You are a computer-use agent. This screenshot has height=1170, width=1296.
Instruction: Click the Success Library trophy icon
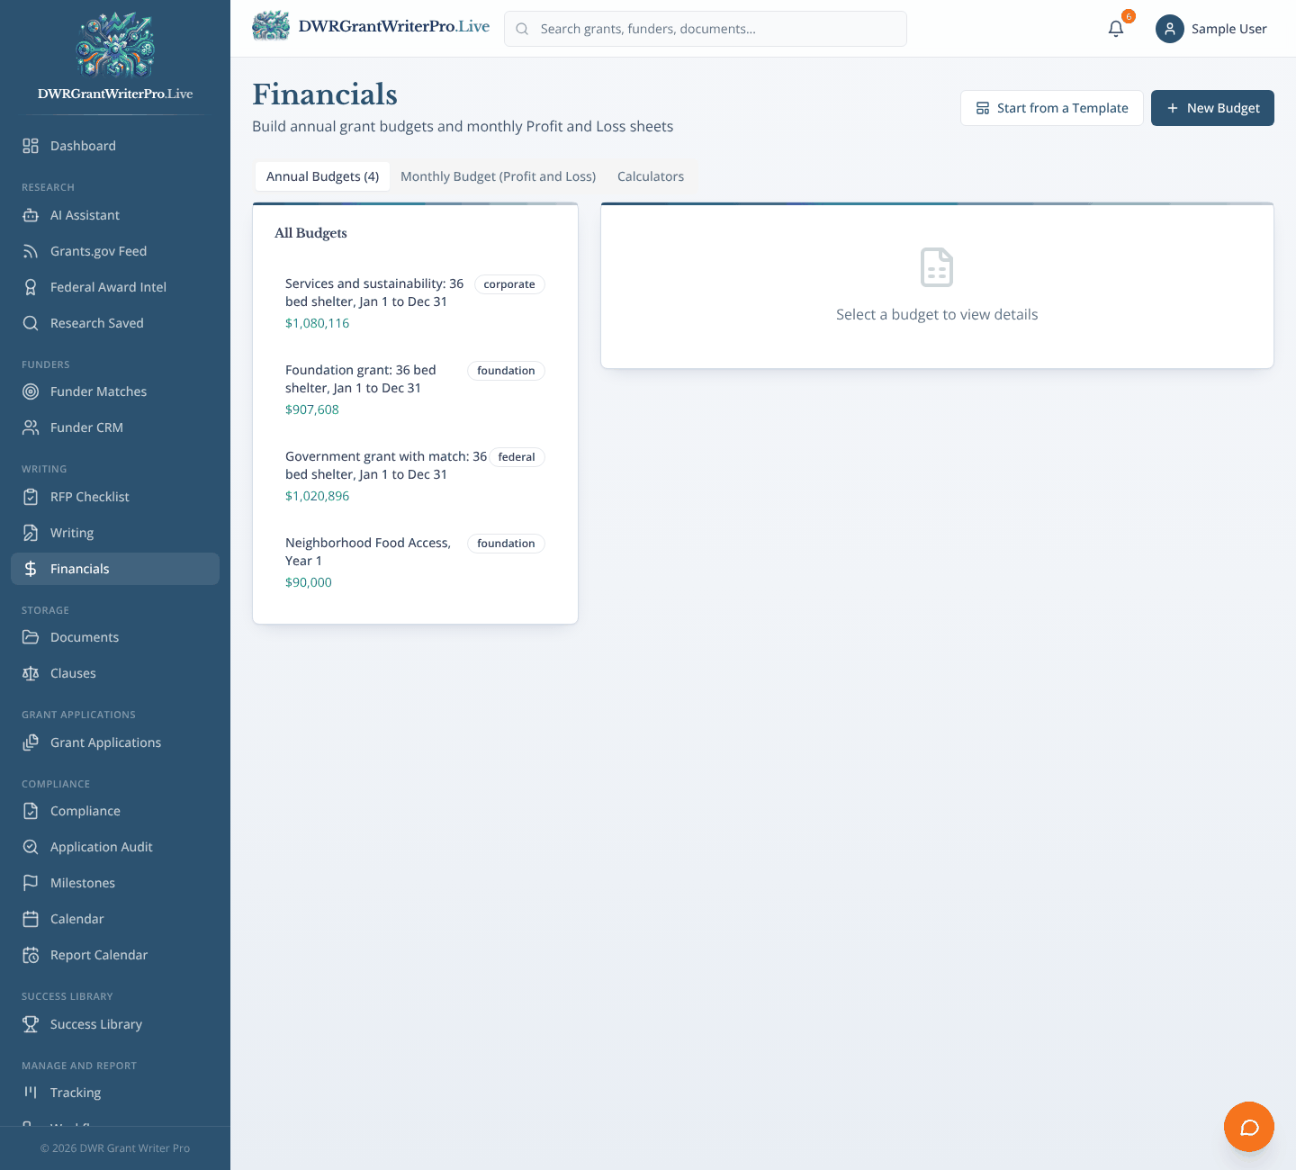pos(31,1024)
